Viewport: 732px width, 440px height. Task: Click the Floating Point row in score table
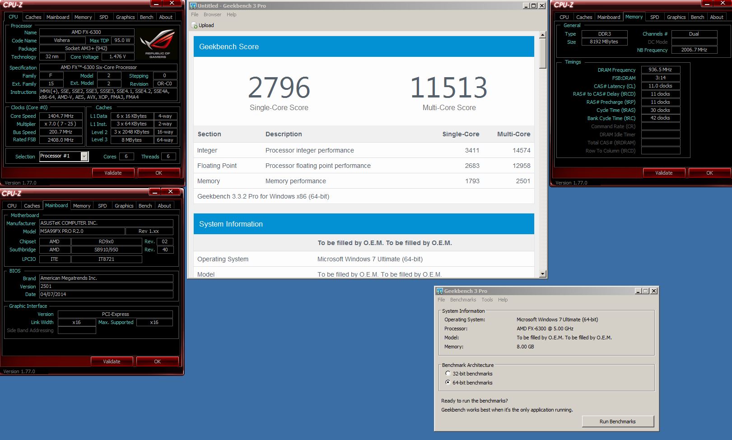point(364,166)
